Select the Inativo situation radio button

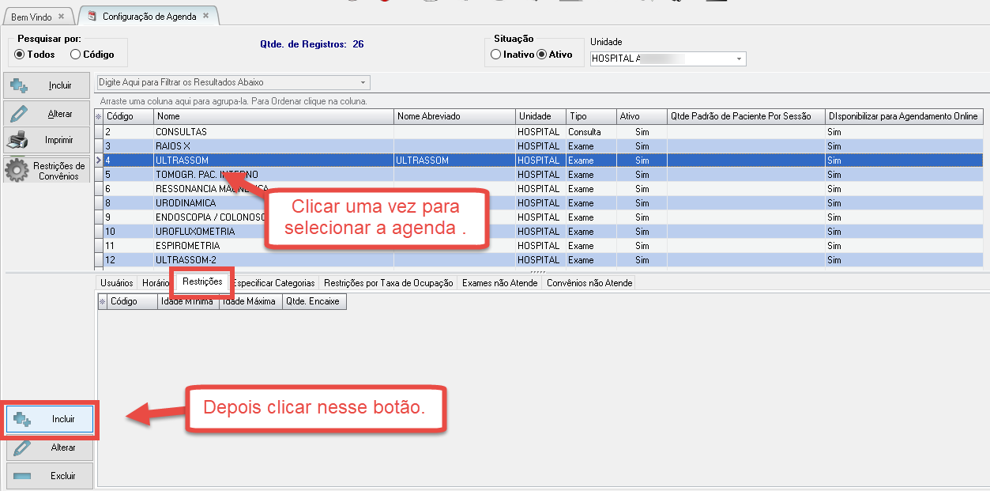pyautogui.click(x=495, y=55)
